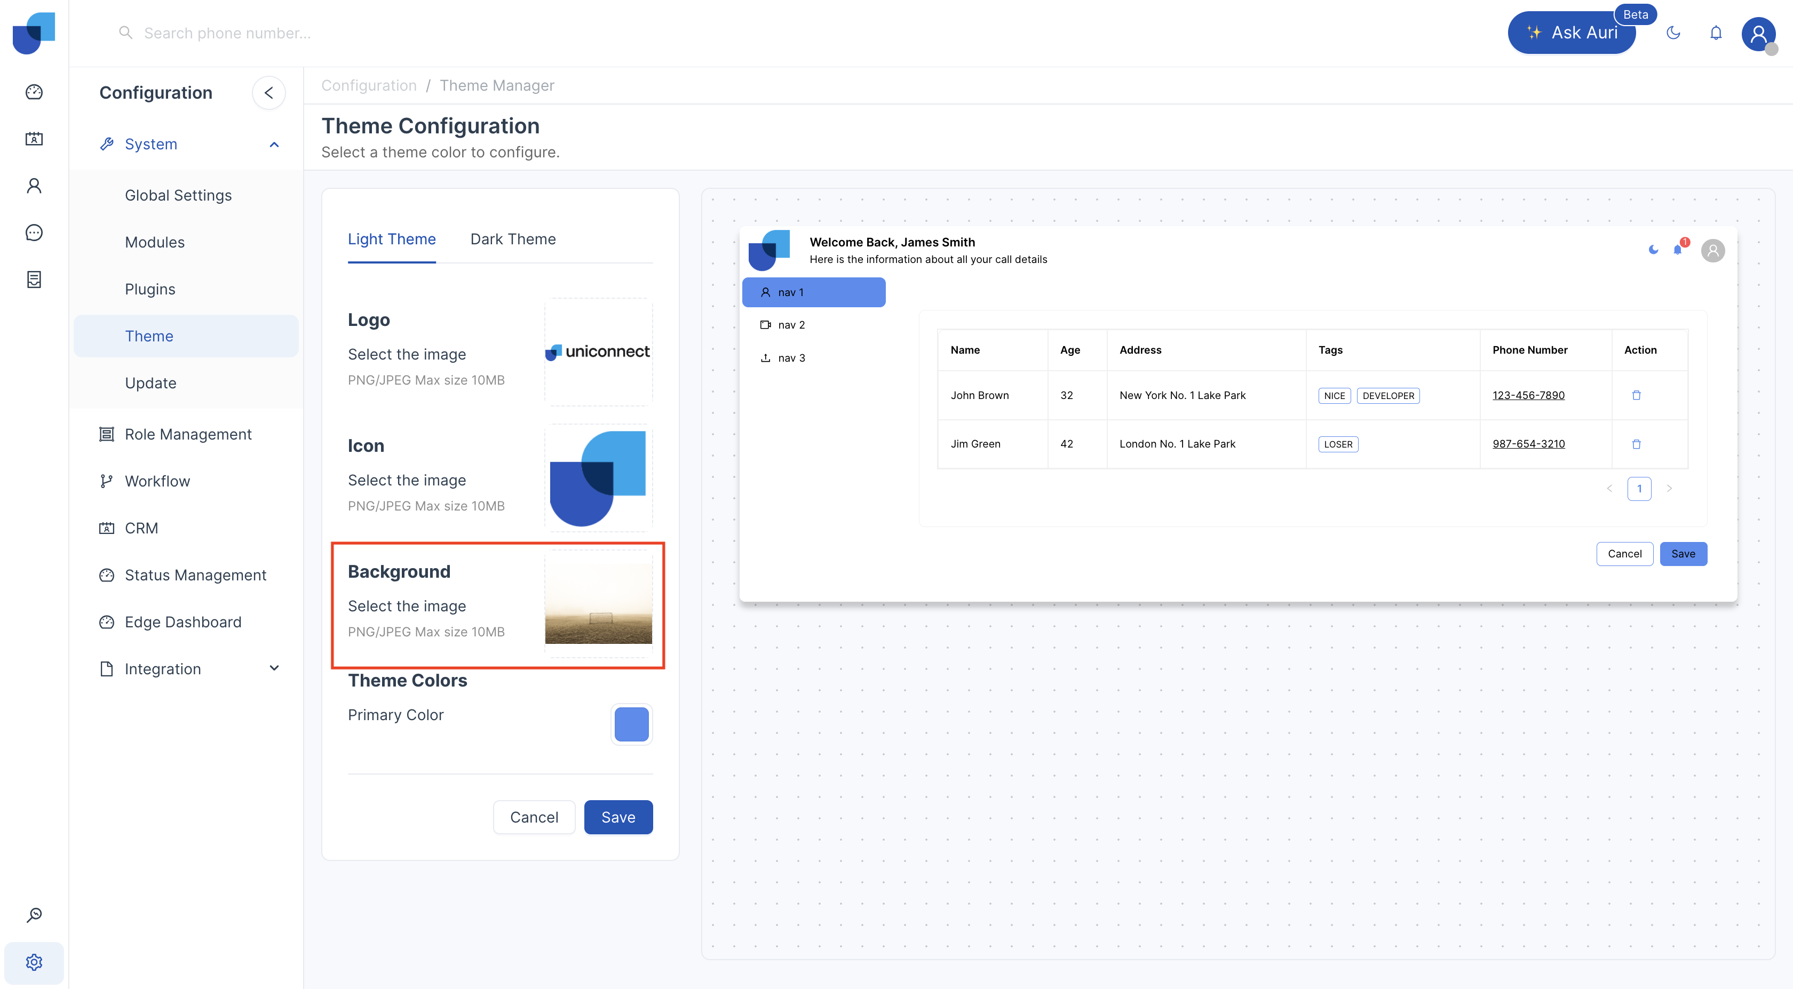Select Global Settings in the sidebar
The width and height of the screenshot is (1793, 989).
tap(178, 196)
